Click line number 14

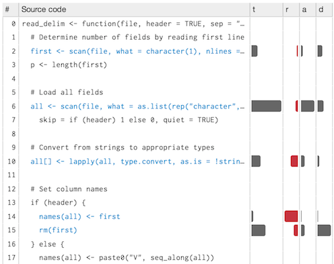11,216
